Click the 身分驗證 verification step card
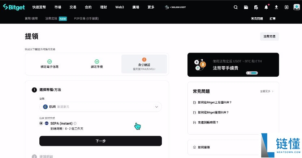Image resolution: width=302 pixels, height=158 pixels. (144, 64)
